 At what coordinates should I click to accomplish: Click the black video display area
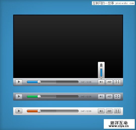pyautogui.click(x=68, y=46)
